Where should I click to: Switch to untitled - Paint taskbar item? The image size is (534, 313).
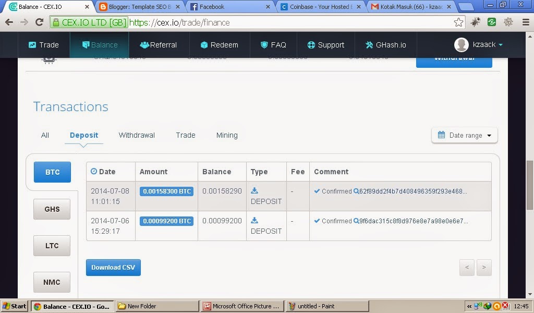[x=327, y=306]
